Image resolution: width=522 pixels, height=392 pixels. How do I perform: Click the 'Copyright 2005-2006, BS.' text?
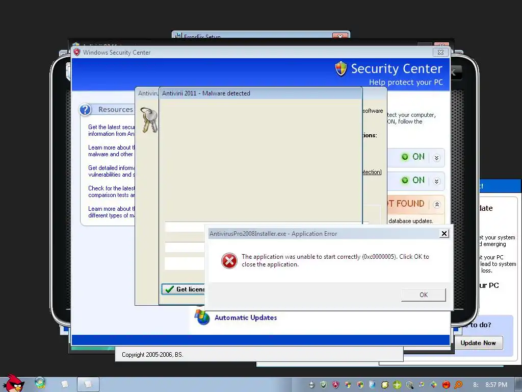point(152,355)
